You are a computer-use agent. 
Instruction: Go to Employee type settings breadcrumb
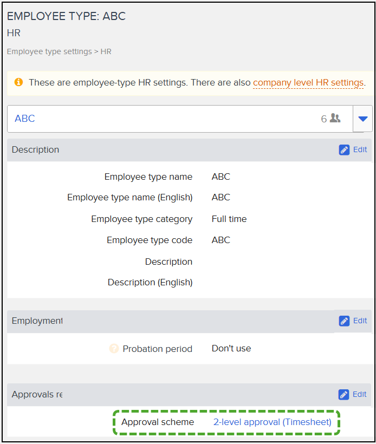coord(49,51)
